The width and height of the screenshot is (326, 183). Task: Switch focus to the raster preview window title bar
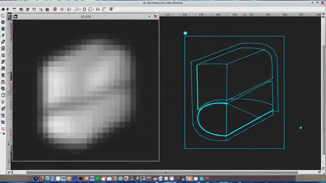coord(86,16)
